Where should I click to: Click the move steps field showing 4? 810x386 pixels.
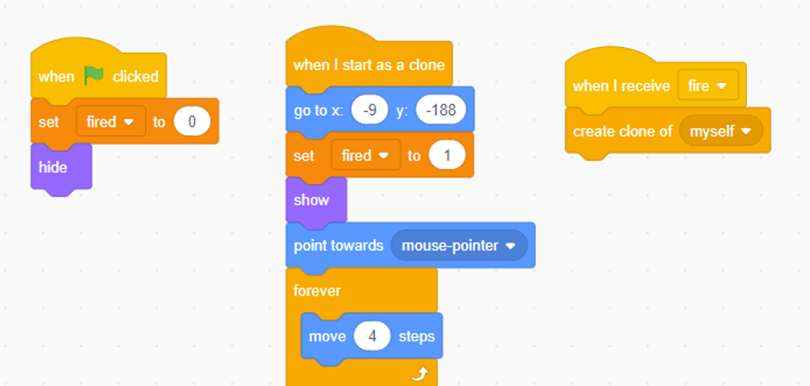(x=373, y=336)
